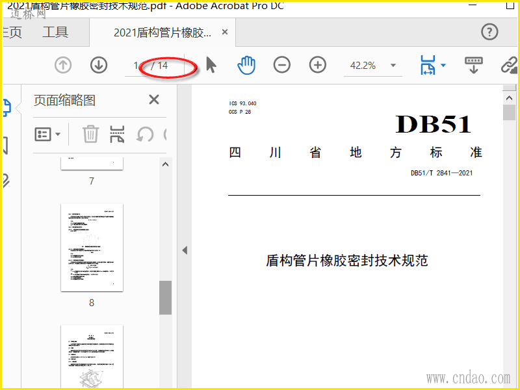Click the delete pages trash icon
Image resolution: width=520 pixels, height=390 pixels.
click(90, 135)
